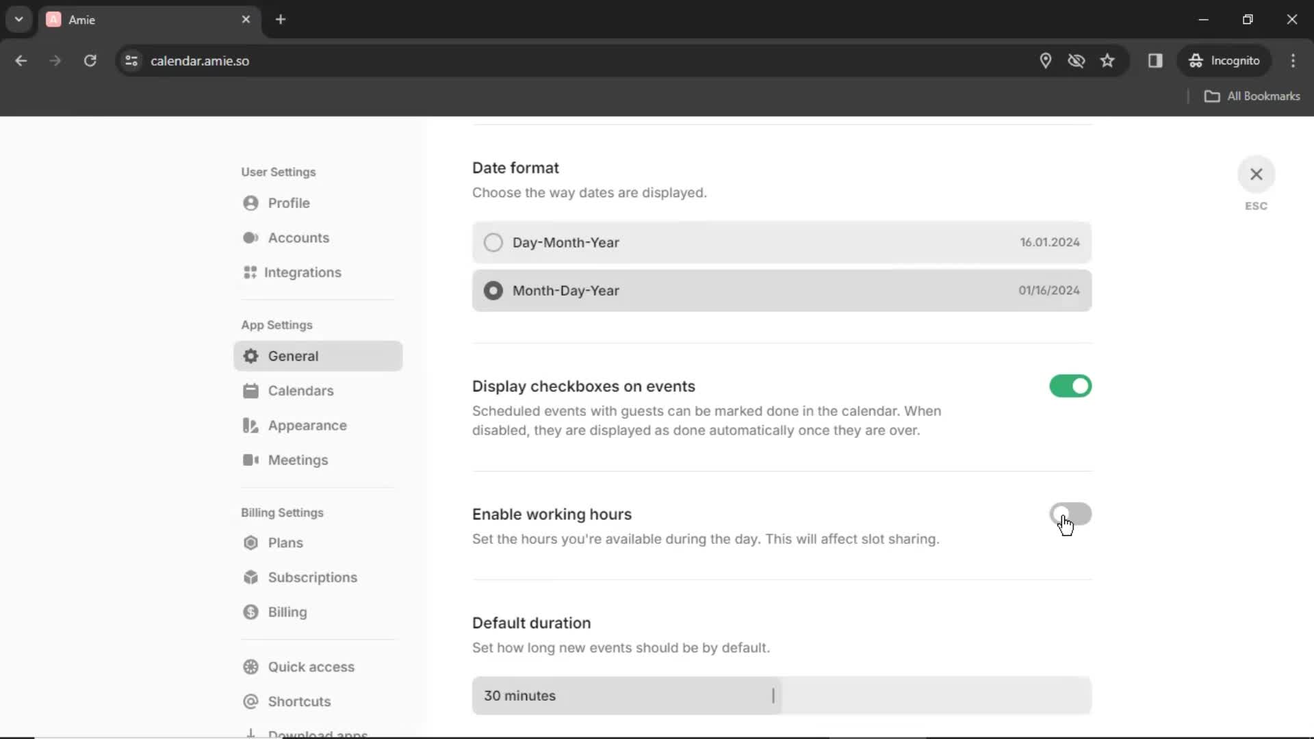Image resolution: width=1314 pixels, height=739 pixels.
Task: Select Month-Day-Year date format
Action: [x=493, y=291]
